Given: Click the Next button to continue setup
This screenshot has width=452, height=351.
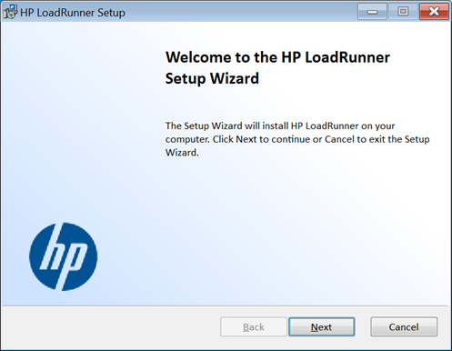Looking at the screenshot, I should pos(322,326).
